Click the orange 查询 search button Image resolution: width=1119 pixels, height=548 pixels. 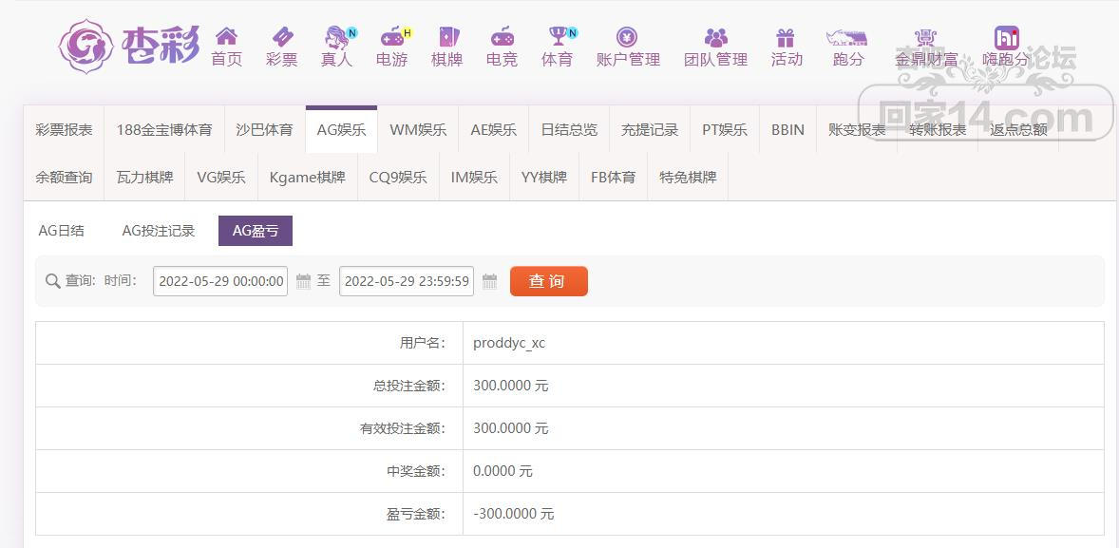coord(548,281)
